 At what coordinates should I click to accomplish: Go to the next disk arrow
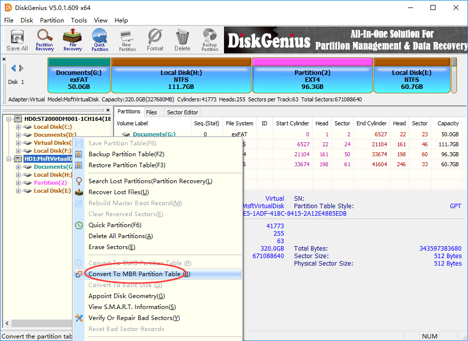[21, 68]
